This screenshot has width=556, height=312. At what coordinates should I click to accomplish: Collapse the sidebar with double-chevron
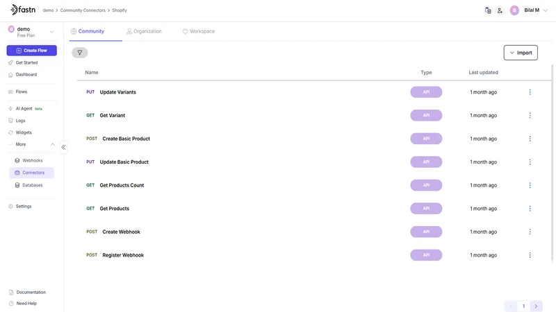click(63, 147)
